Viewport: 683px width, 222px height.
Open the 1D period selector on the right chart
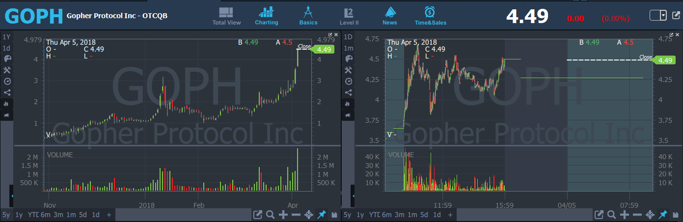(x=349, y=37)
